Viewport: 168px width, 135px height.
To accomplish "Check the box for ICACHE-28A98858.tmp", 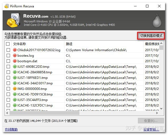I will pos(8,72).
